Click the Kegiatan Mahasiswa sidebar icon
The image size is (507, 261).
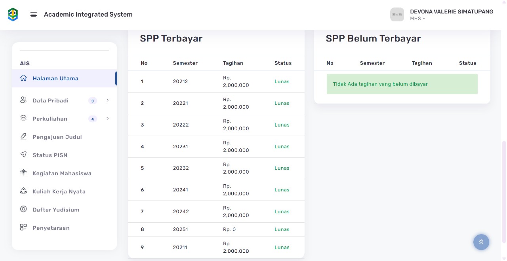point(23,173)
